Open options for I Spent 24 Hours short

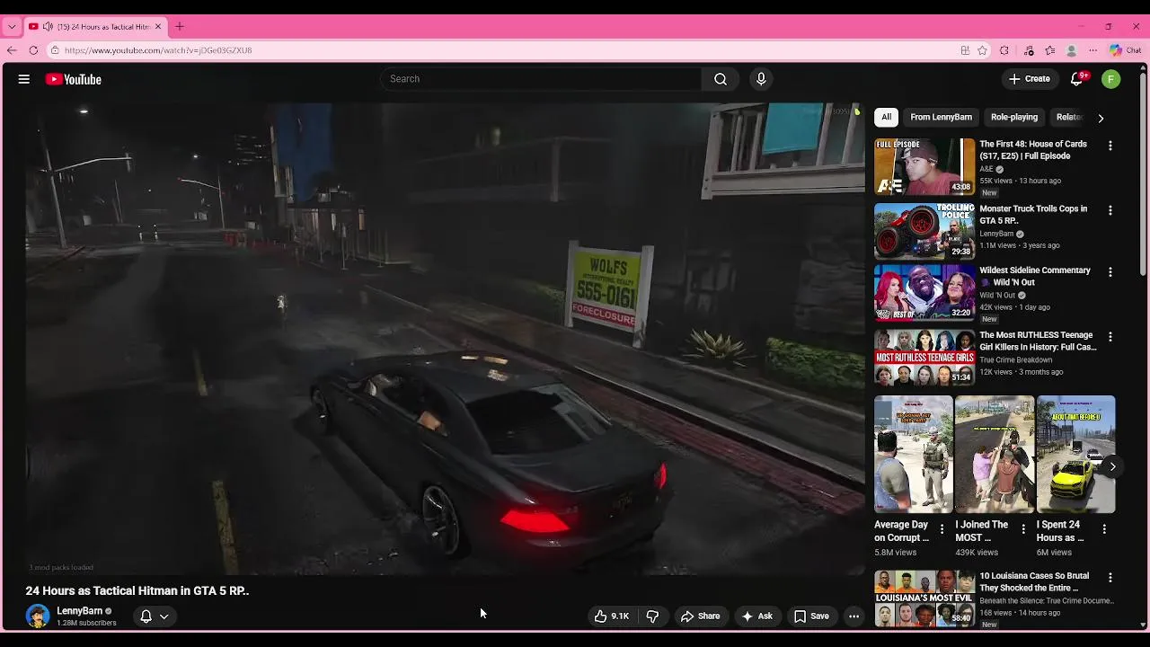(1104, 529)
